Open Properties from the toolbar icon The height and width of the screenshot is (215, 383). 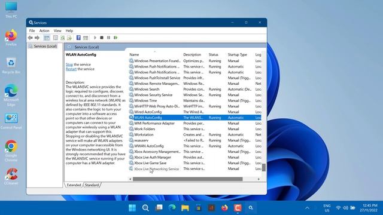coord(56,38)
